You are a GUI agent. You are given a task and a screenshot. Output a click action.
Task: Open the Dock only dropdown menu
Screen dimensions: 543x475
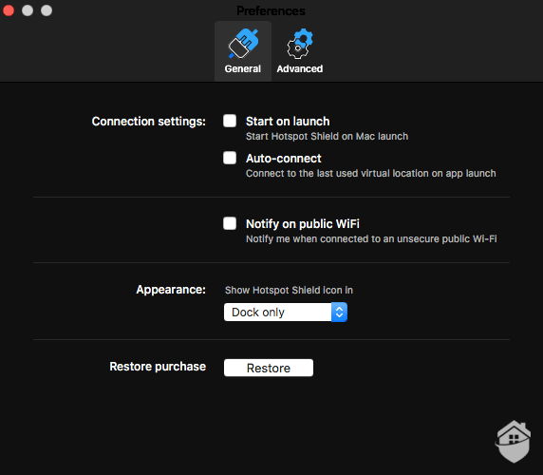point(286,313)
